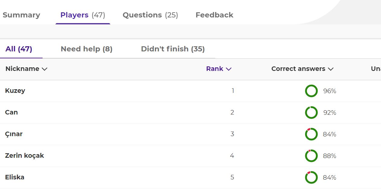
Task: Sort by Correct answers column chevron
Action: 331,69
